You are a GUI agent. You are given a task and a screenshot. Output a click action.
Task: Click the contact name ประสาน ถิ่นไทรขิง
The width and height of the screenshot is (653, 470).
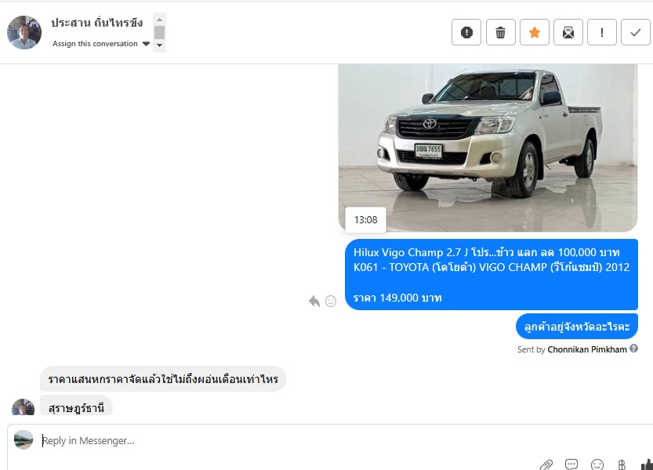tap(97, 23)
